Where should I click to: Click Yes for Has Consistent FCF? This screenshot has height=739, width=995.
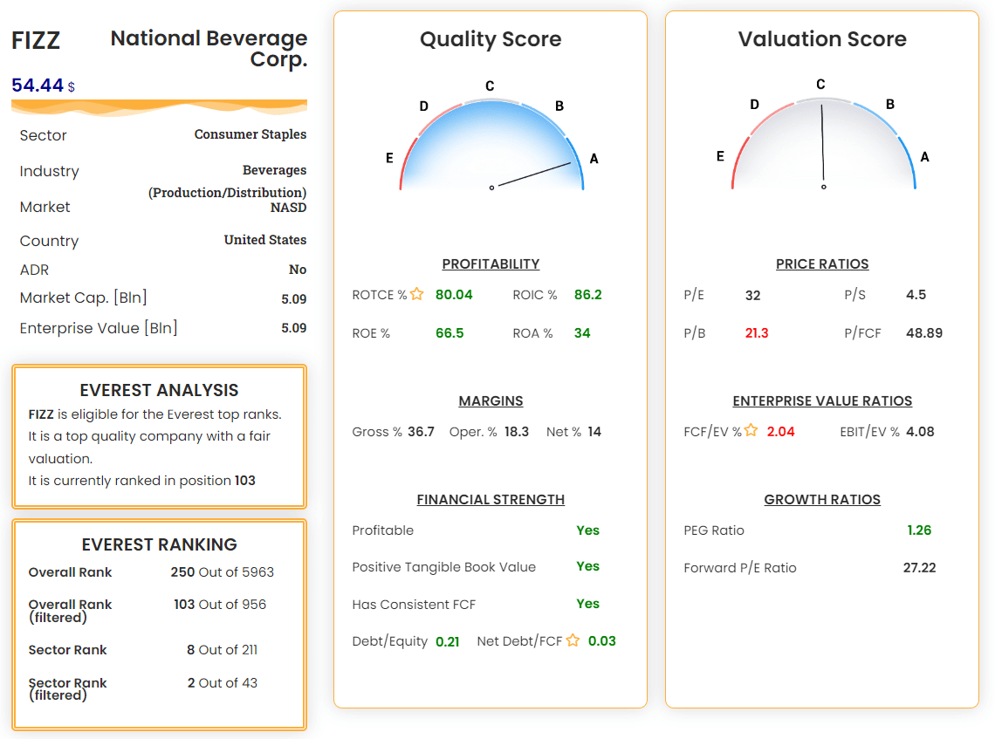[x=587, y=603]
